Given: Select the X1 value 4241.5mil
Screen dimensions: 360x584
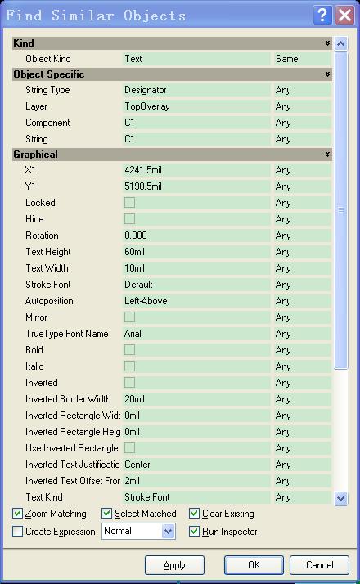Looking at the screenshot, I should [196, 170].
